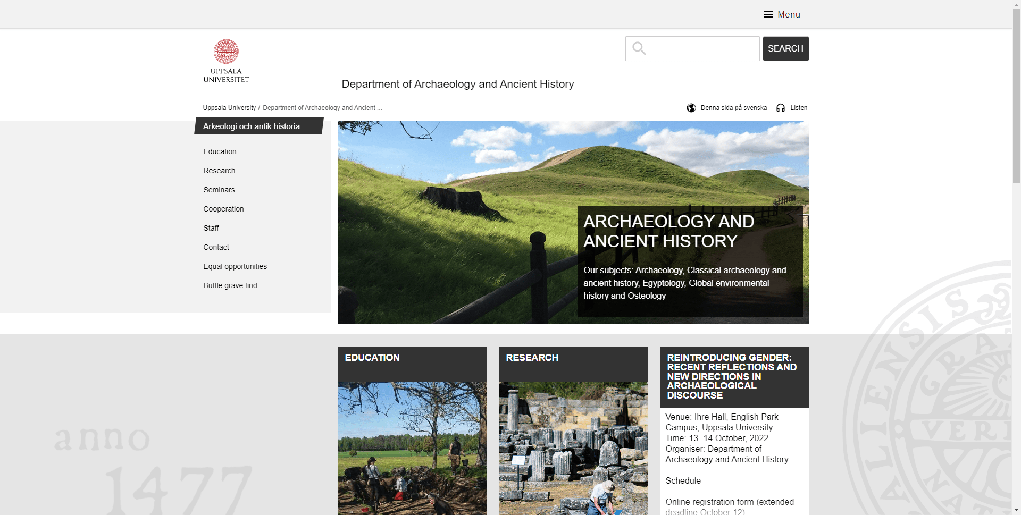Click the globe language icon
This screenshot has height=515, width=1021.
pyautogui.click(x=691, y=108)
